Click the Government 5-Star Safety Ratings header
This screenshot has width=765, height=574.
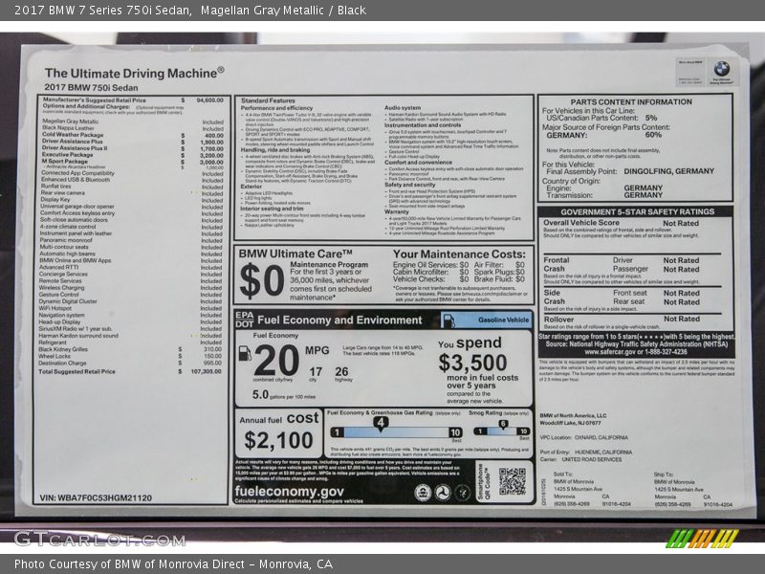click(x=637, y=211)
